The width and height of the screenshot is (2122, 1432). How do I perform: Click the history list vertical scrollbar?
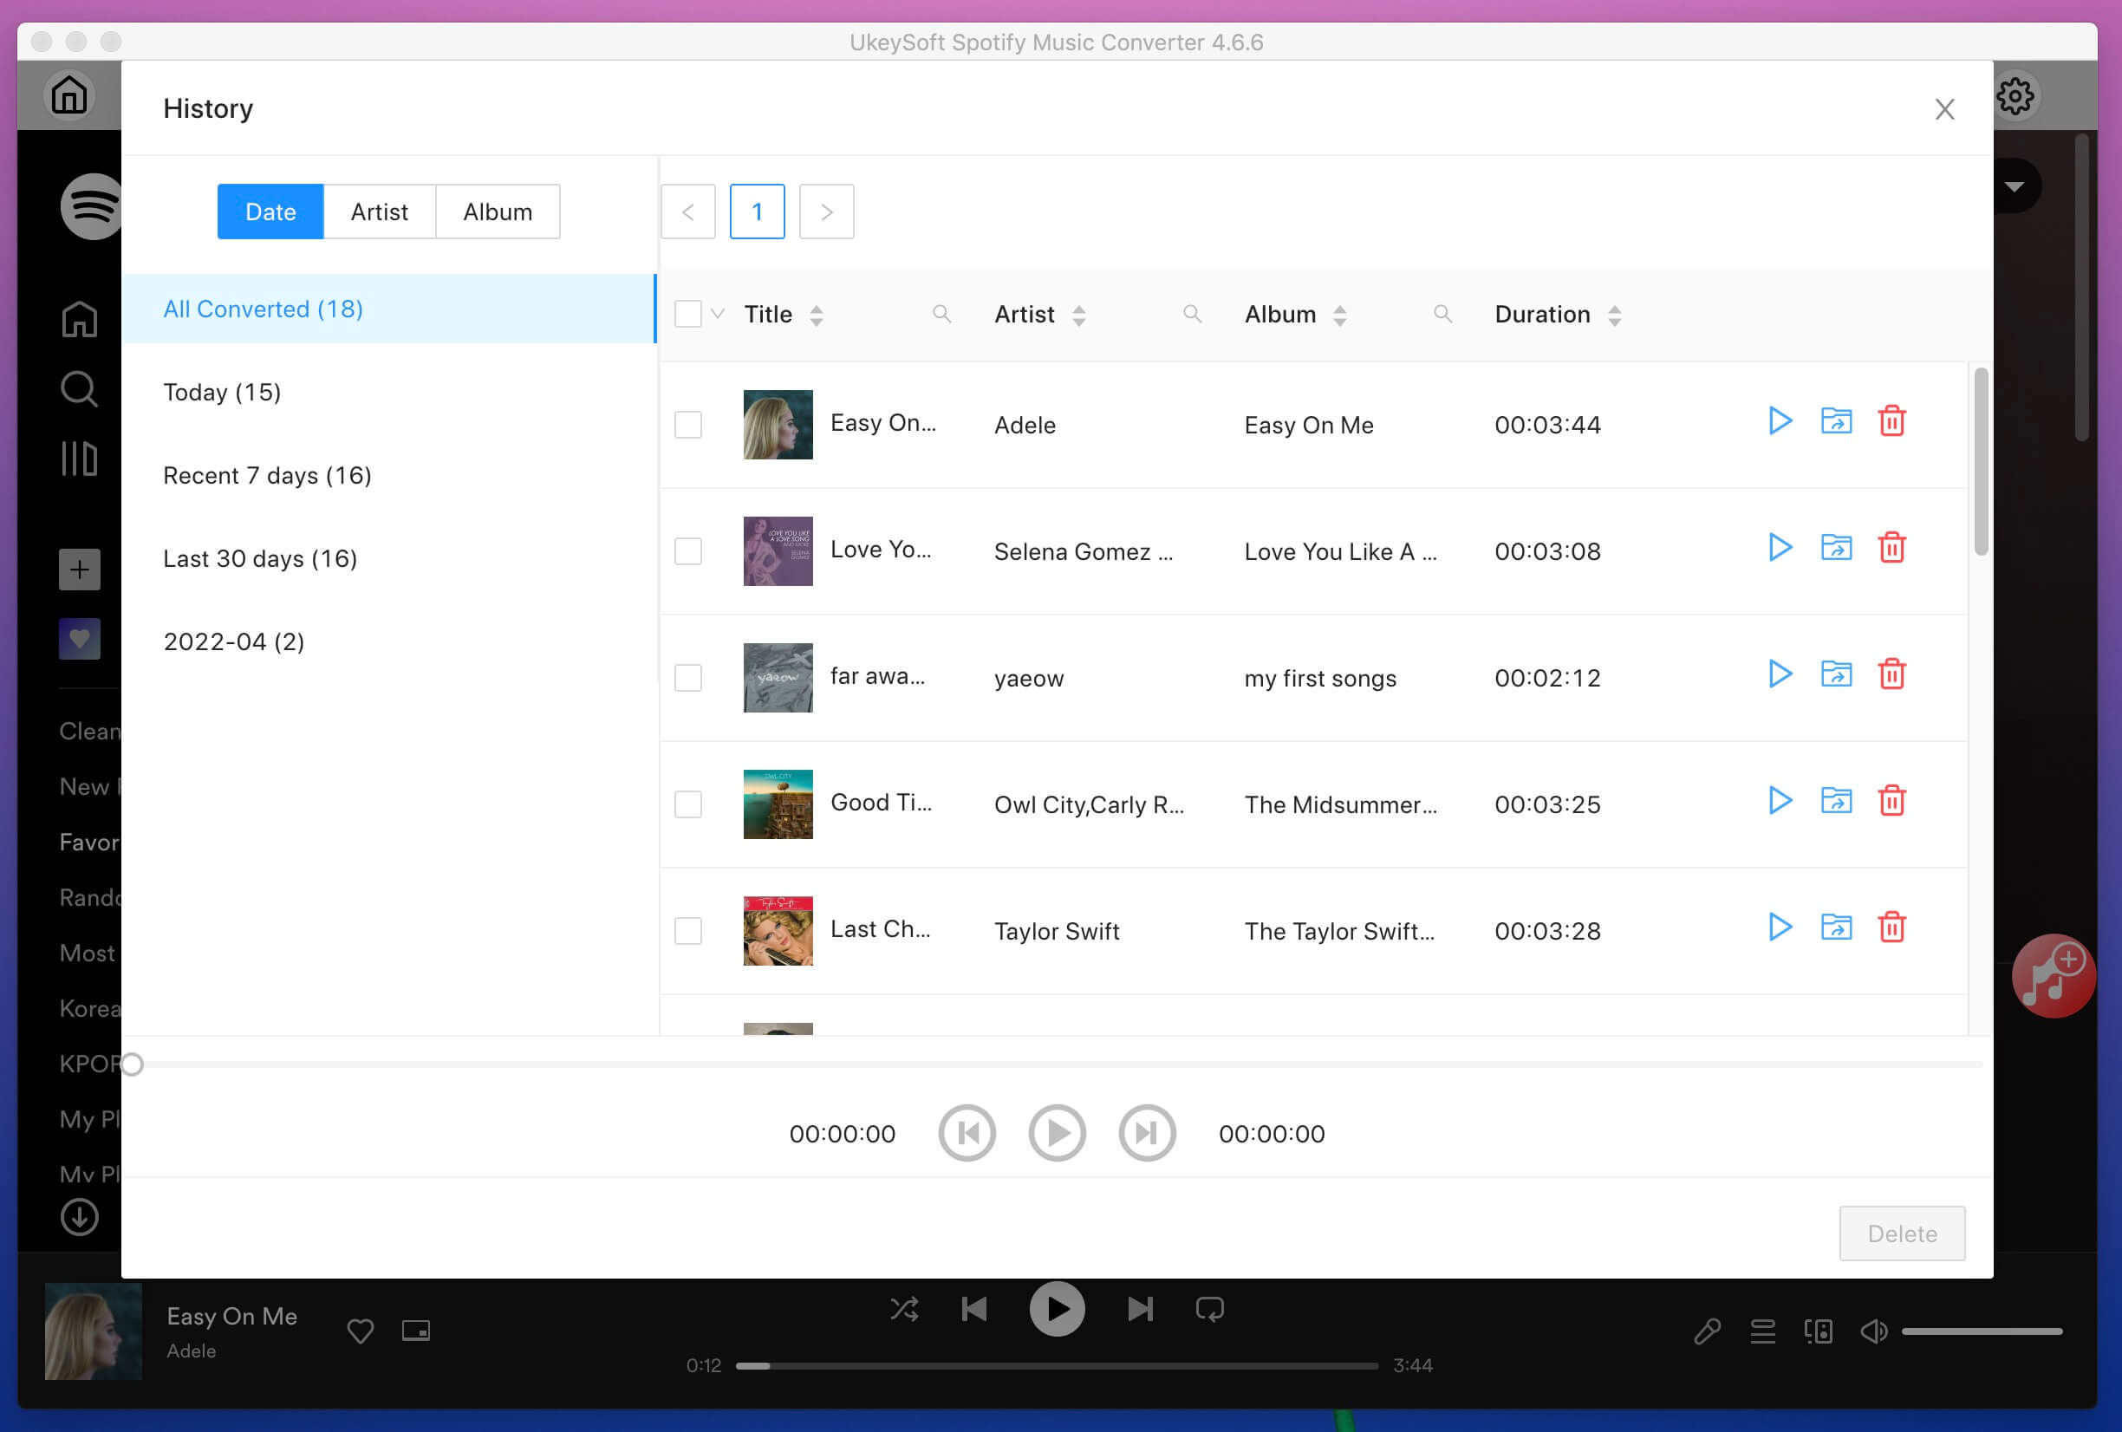pos(1981,461)
